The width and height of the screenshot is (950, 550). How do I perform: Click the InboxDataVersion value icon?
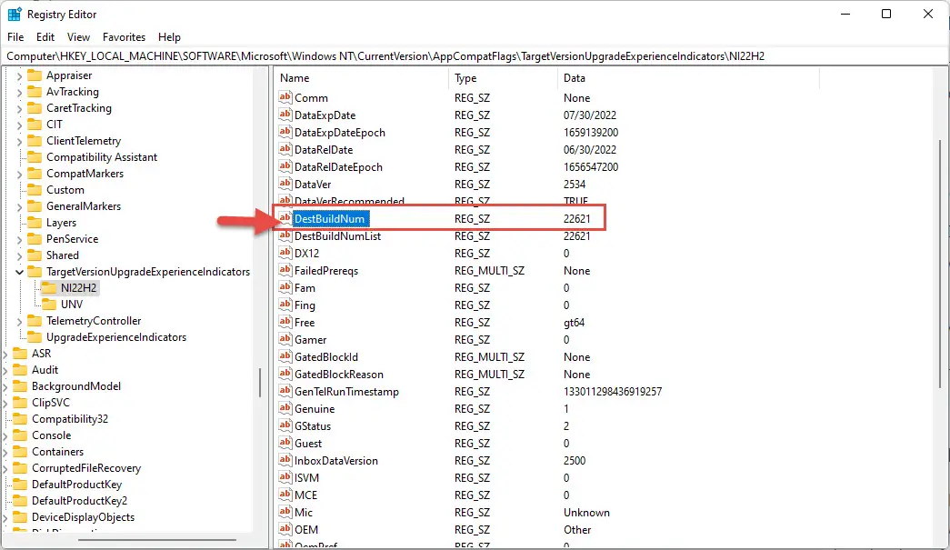(x=285, y=460)
